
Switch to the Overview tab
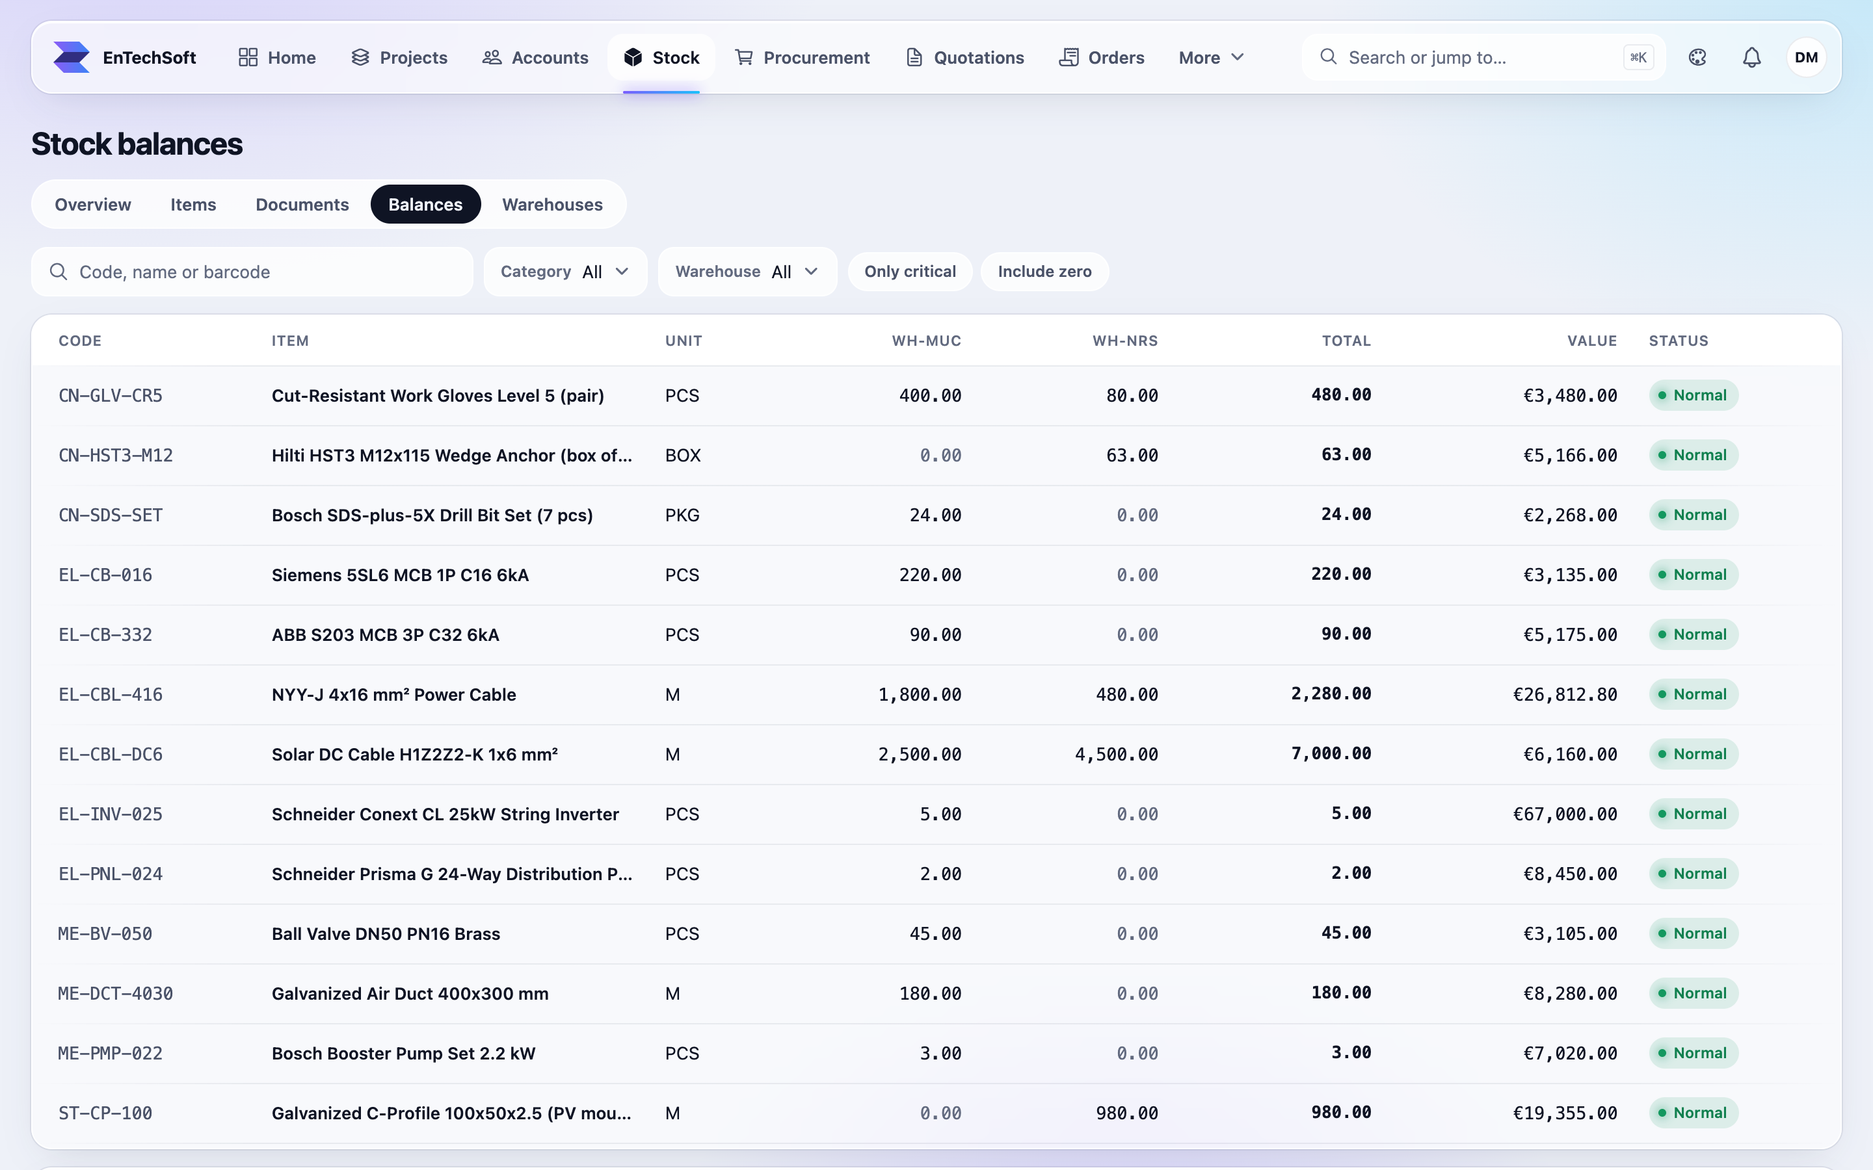pyautogui.click(x=93, y=204)
